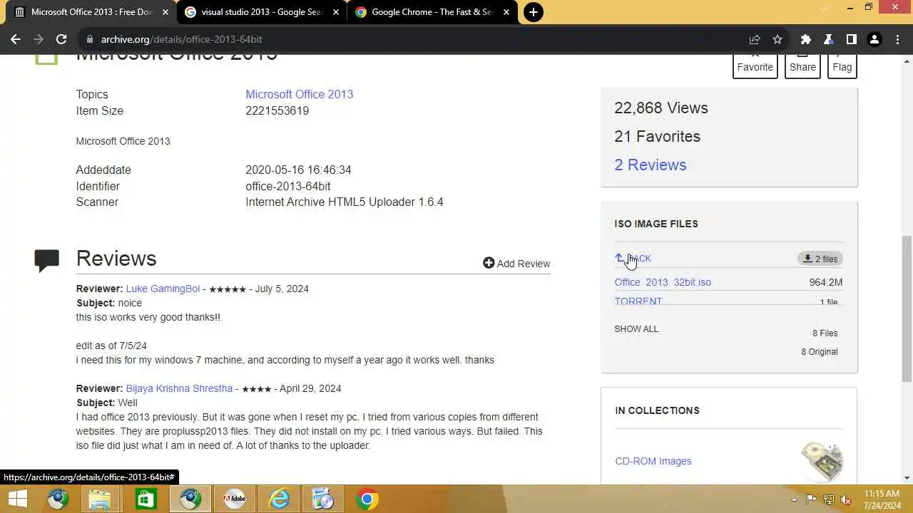The height and width of the screenshot is (513, 913).
Task: Open the Extensions puzzle icon
Action: 806,39
